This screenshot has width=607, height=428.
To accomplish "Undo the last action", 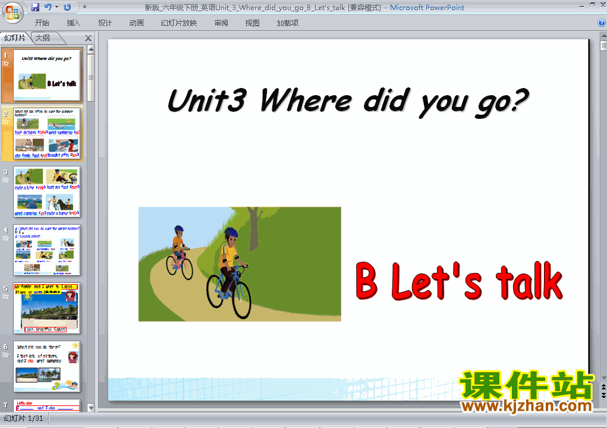I will pyautogui.click(x=48, y=7).
